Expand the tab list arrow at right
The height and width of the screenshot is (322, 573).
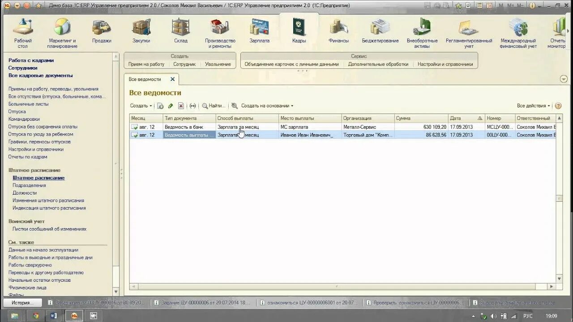point(564,79)
